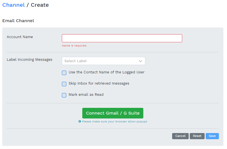
Task: Click the 'Mark email as Read' label text
Action: click(86, 95)
